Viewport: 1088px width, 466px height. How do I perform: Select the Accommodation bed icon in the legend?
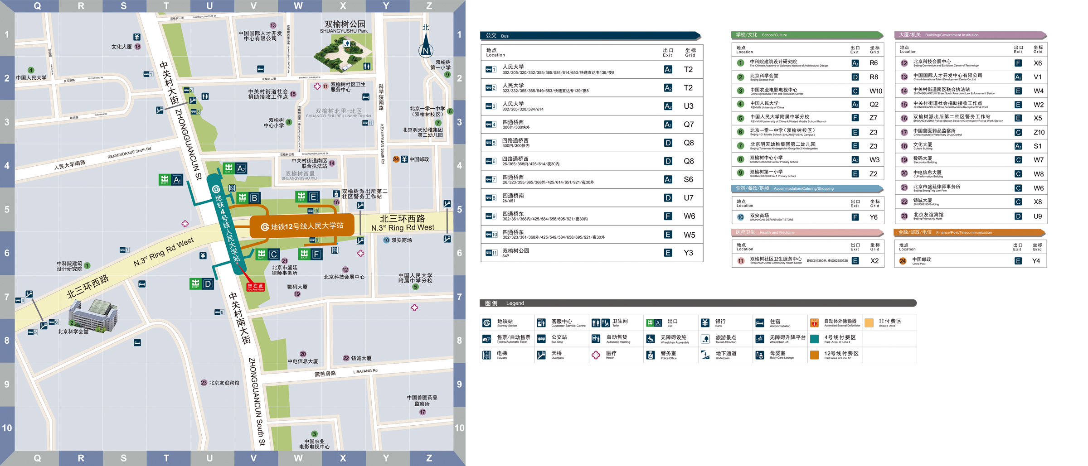tap(760, 323)
